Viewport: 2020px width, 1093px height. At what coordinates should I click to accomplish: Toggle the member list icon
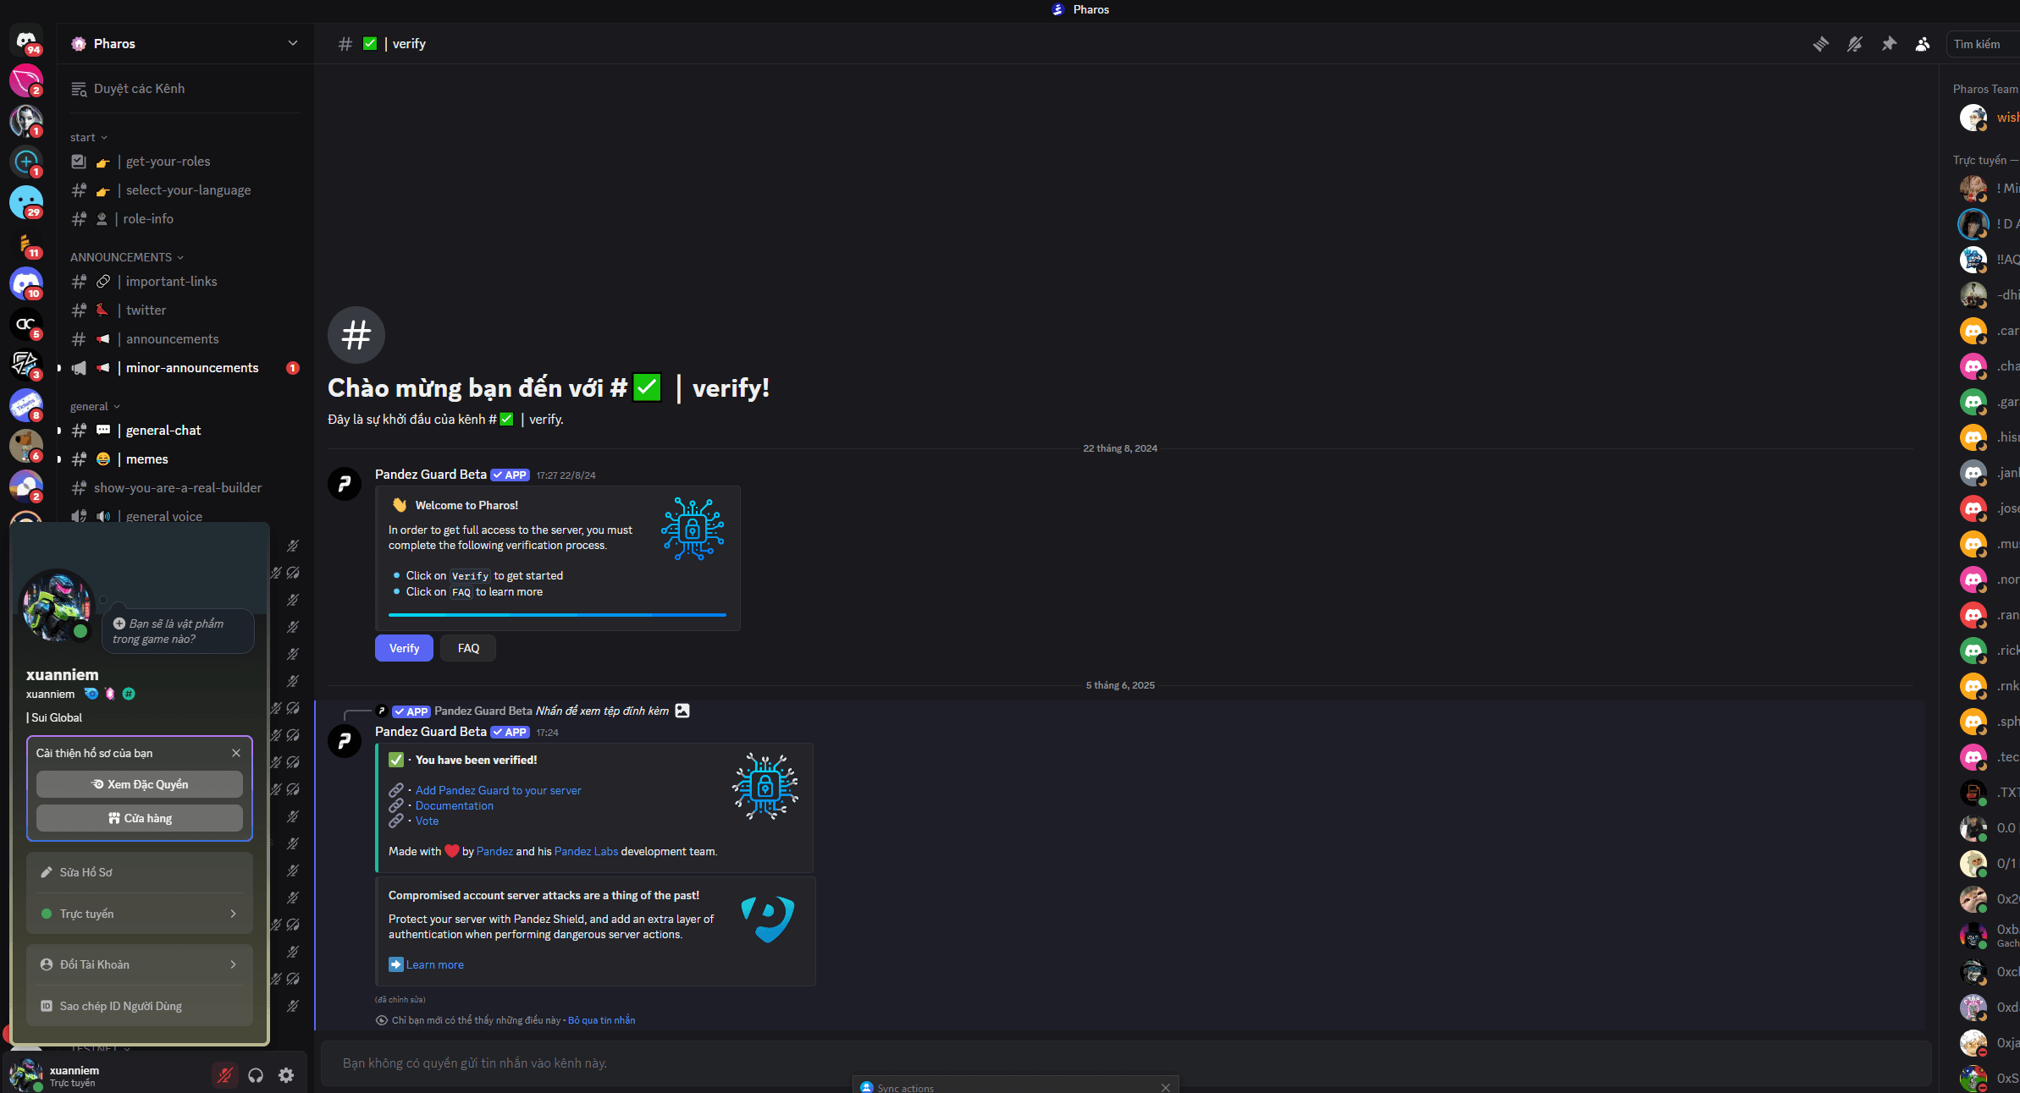point(1923,44)
